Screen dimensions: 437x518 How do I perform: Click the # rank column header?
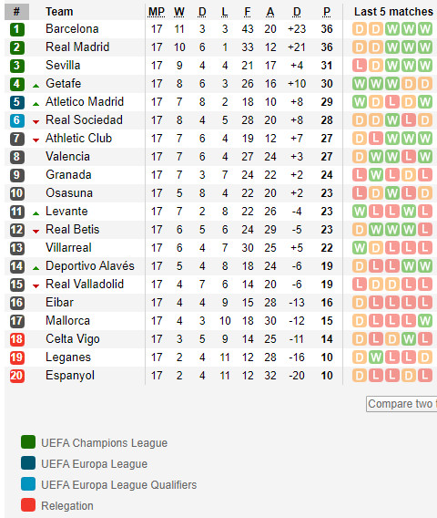tap(16, 12)
